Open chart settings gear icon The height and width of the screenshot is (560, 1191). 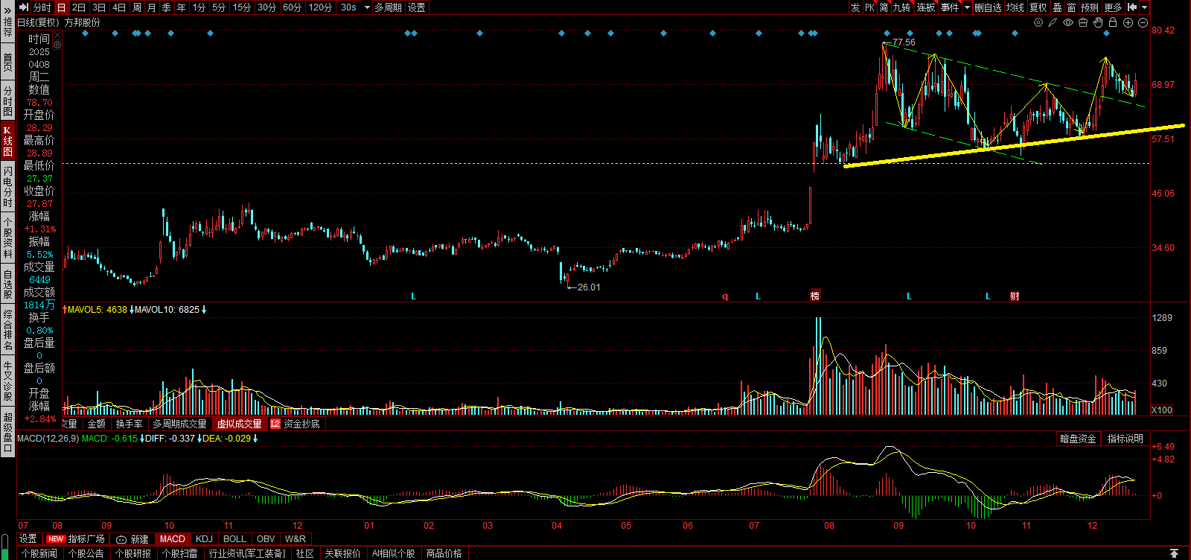(1038, 22)
